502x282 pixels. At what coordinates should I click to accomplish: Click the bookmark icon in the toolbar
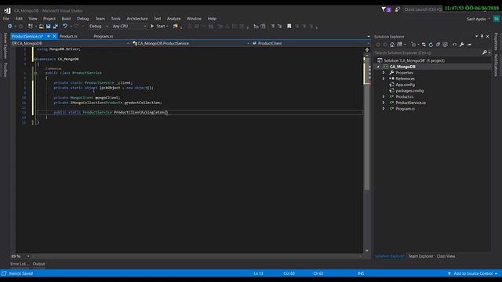(x=289, y=26)
